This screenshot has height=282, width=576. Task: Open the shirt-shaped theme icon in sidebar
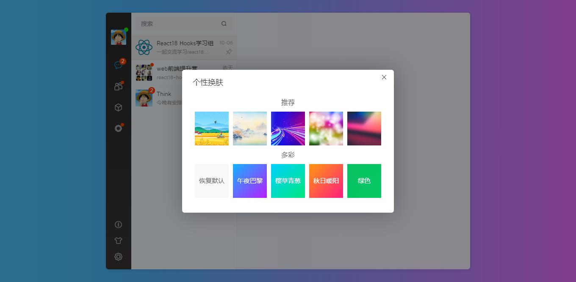click(119, 240)
